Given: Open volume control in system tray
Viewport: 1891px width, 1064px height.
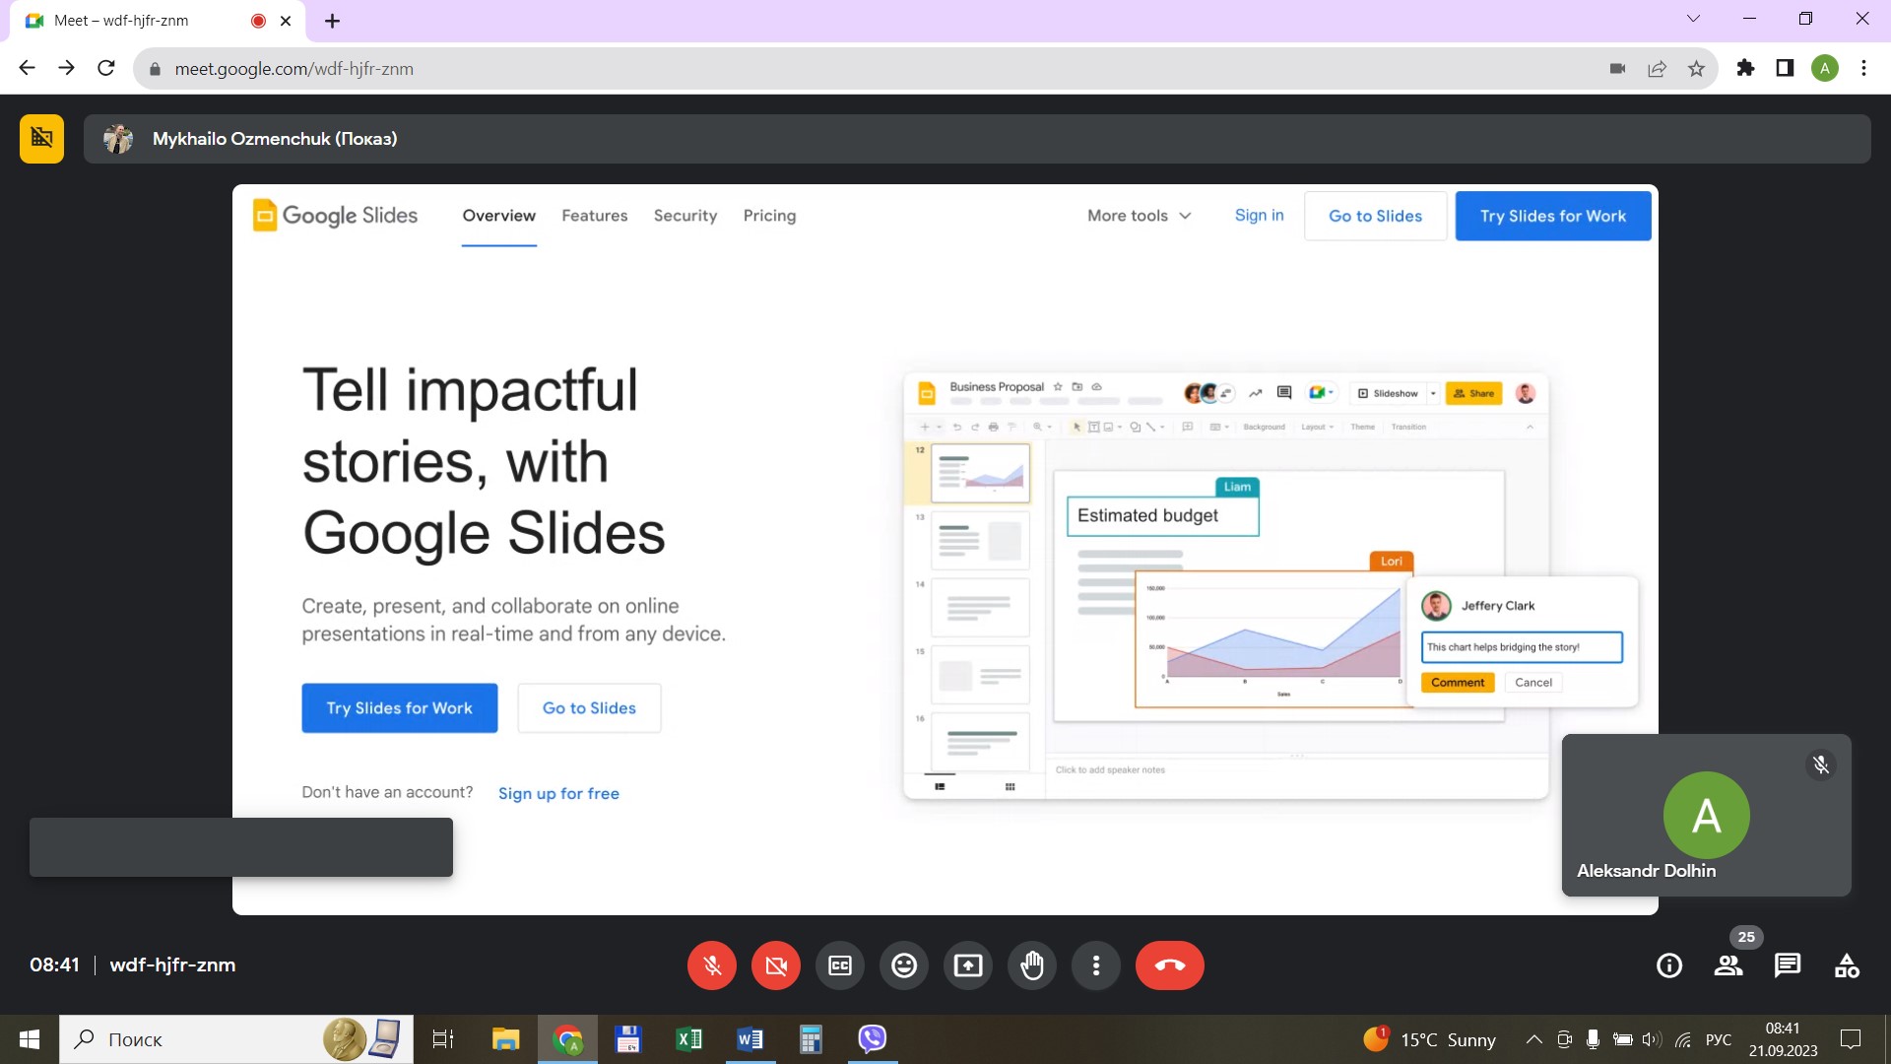Looking at the screenshot, I should click(1652, 1039).
